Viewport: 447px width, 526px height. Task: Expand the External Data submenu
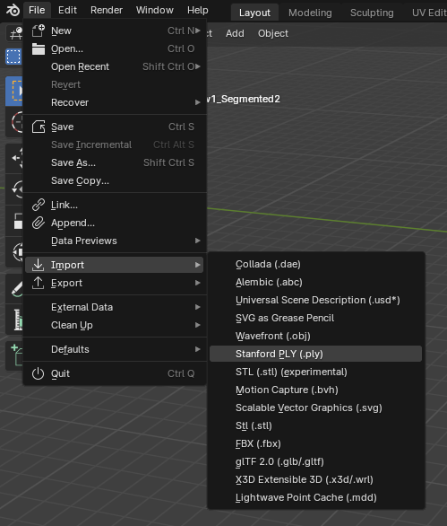115,307
